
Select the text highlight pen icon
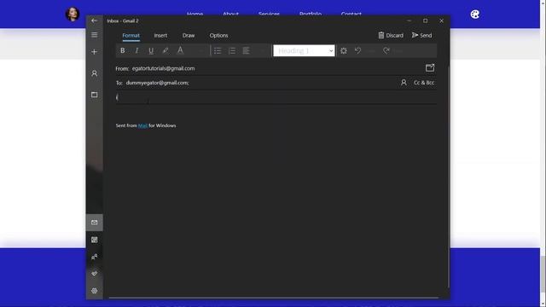coord(166,50)
